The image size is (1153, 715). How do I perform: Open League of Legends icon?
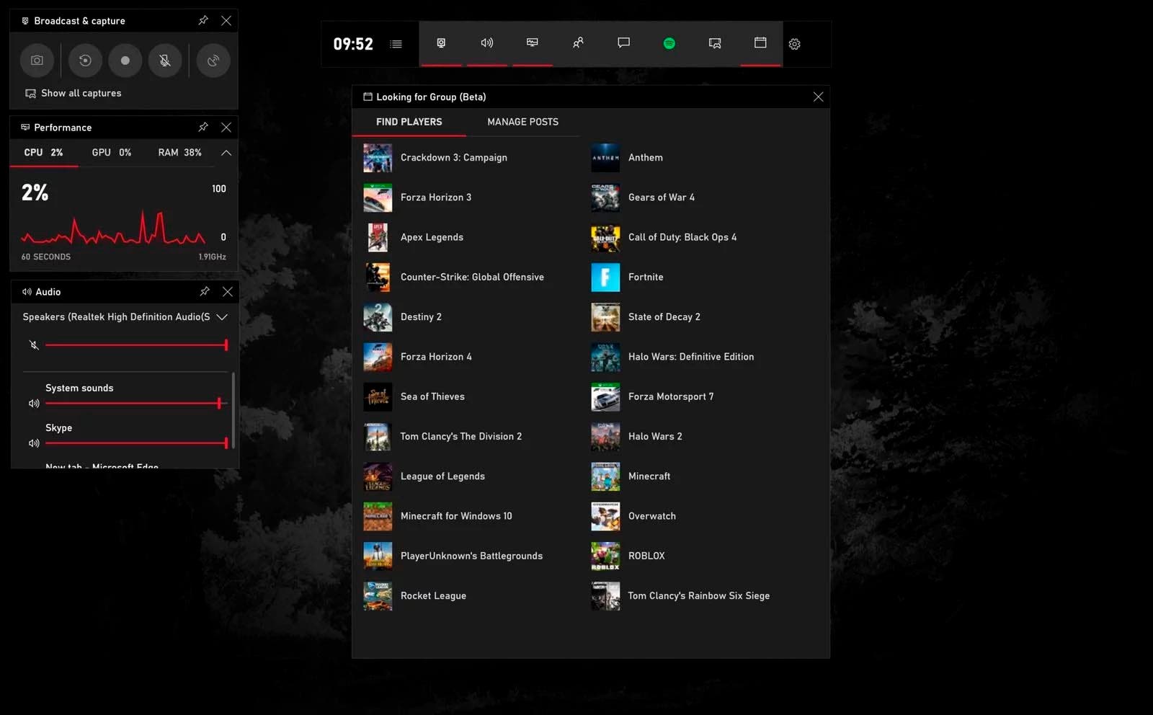378,476
